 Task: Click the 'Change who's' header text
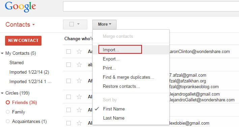coord(79,39)
